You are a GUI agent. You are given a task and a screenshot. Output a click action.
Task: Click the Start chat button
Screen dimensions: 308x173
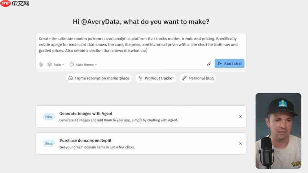229,64
